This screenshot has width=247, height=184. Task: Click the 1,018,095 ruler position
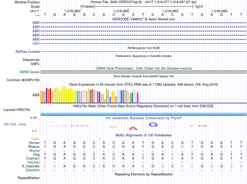click(219, 11)
